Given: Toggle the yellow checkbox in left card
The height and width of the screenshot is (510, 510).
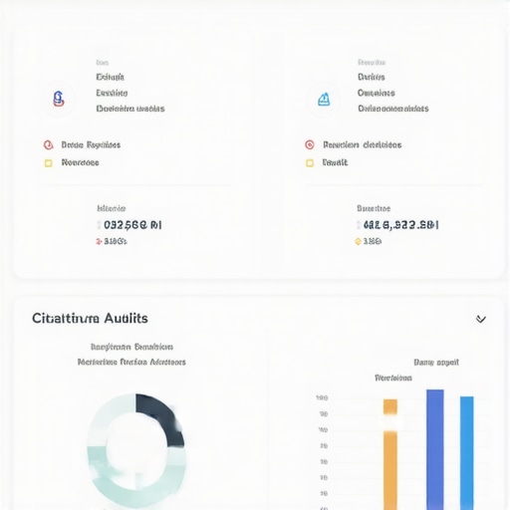Looking at the screenshot, I should [x=49, y=163].
